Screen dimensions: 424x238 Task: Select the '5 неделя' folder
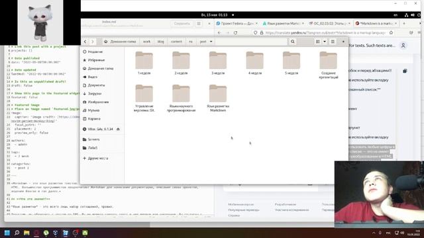pos(291,63)
